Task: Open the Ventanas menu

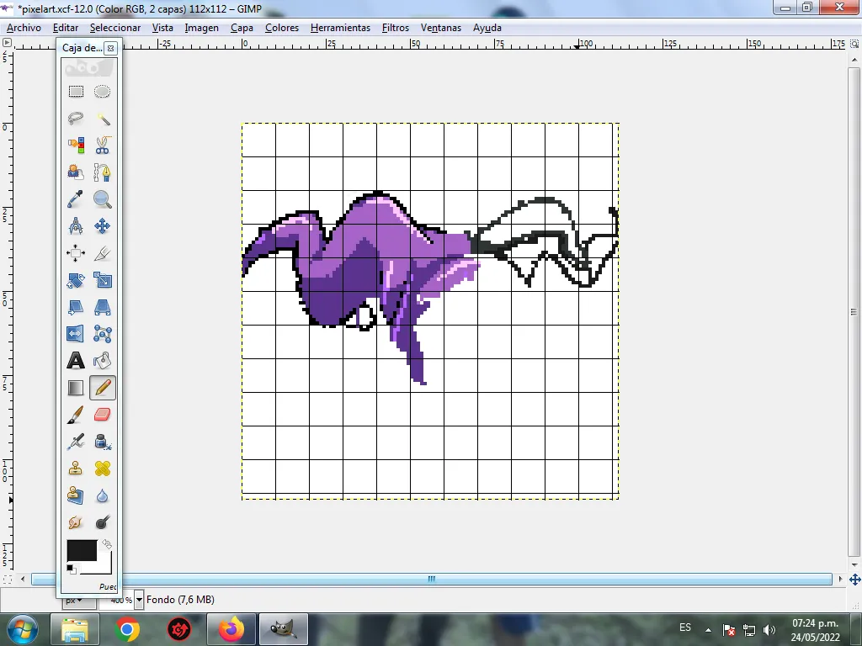Action: tap(441, 28)
